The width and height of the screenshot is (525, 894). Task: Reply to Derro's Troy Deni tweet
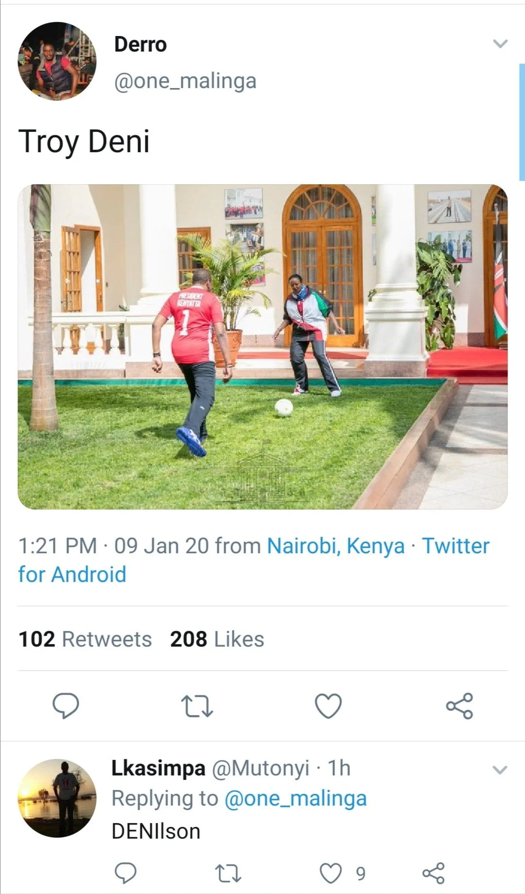[66, 705]
